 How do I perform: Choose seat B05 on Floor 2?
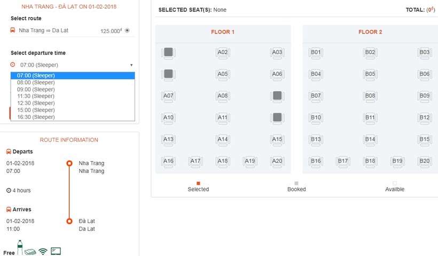pyautogui.click(x=370, y=74)
